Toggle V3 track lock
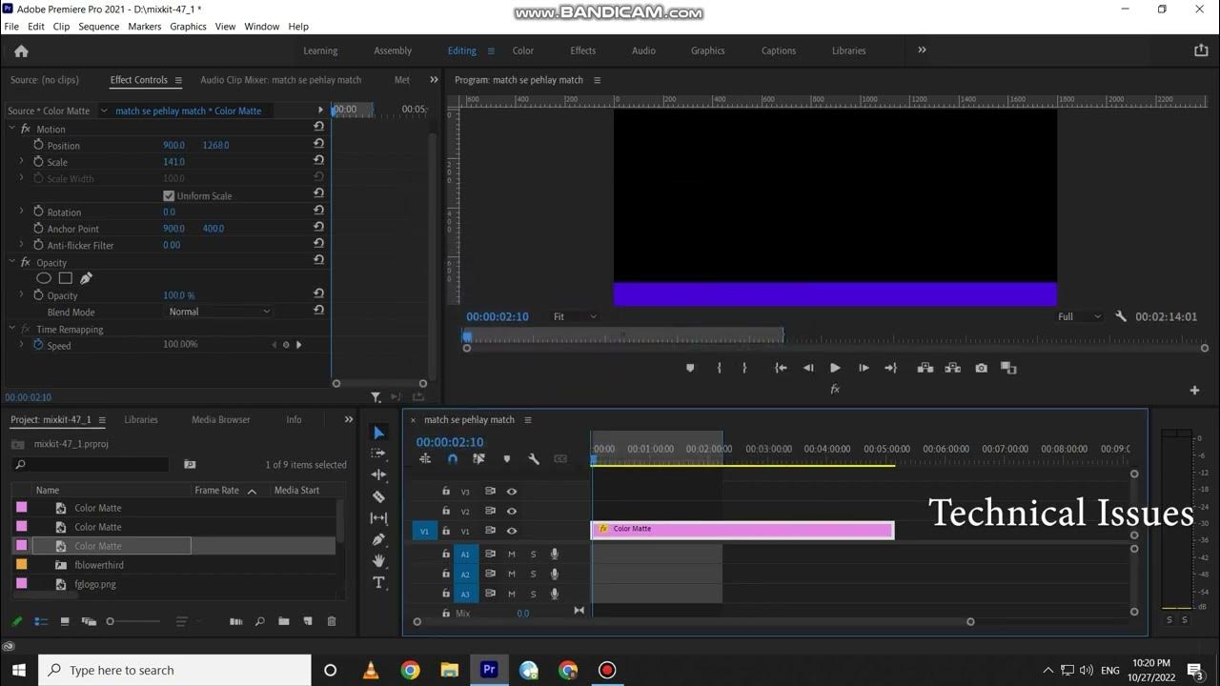Screen dimensions: 1220x686 [x=445, y=492]
